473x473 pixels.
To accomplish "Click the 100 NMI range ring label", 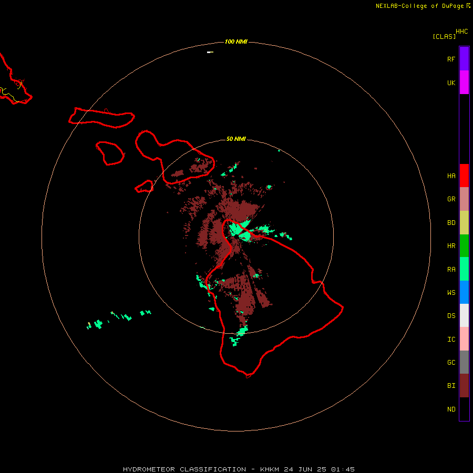I will point(236,42).
